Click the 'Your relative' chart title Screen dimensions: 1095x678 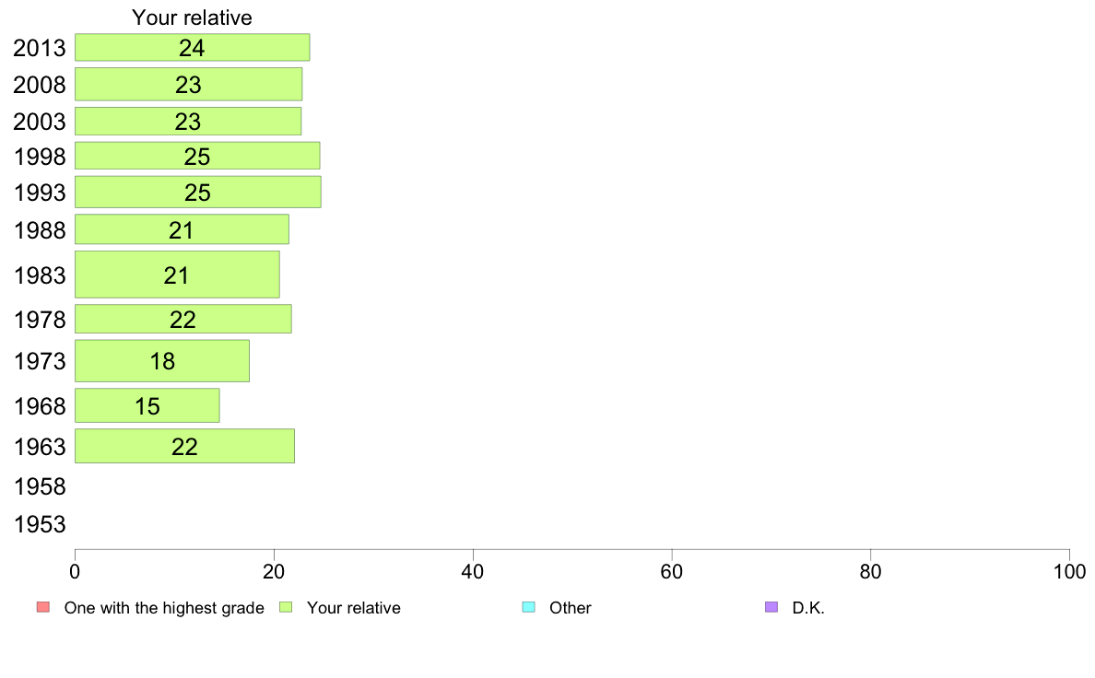tap(192, 18)
